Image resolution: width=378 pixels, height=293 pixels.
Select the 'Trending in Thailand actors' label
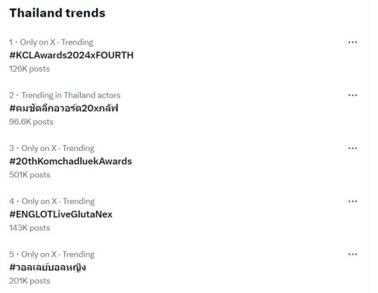click(x=71, y=95)
